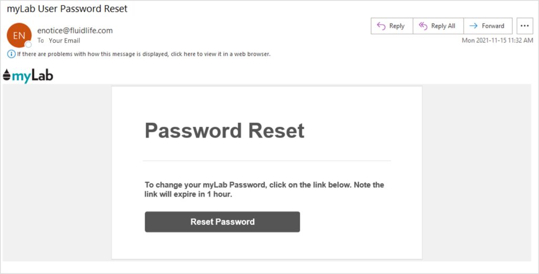Click the view in web browser message
The image size is (539, 274).
pyautogui.click(x=144, y=54)
